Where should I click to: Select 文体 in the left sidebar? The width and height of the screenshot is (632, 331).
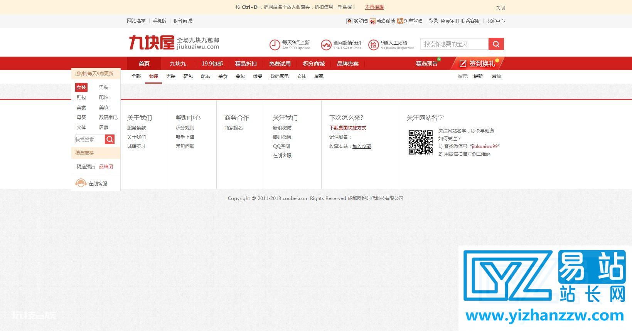click(x=81, y=128)
